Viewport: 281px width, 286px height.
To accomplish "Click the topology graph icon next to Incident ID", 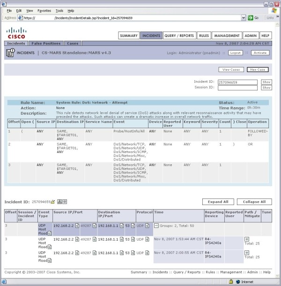I will tap(59, 202).
